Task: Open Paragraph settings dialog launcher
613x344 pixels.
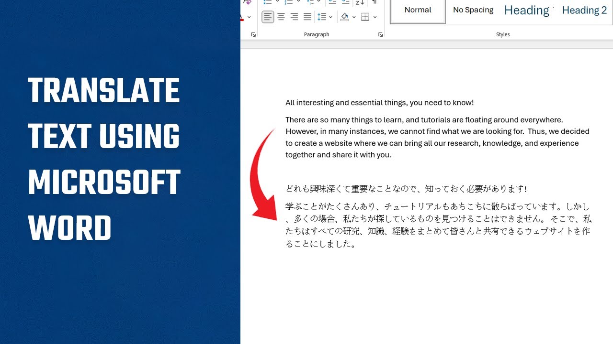Action: [x=381, y=35]
